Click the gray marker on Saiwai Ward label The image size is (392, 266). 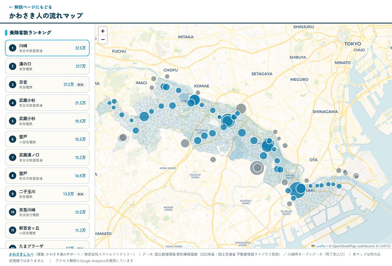point(285,182)
